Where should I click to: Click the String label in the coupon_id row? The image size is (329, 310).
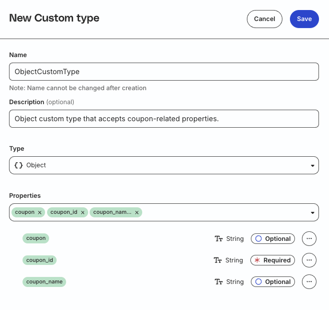point(234,260)
